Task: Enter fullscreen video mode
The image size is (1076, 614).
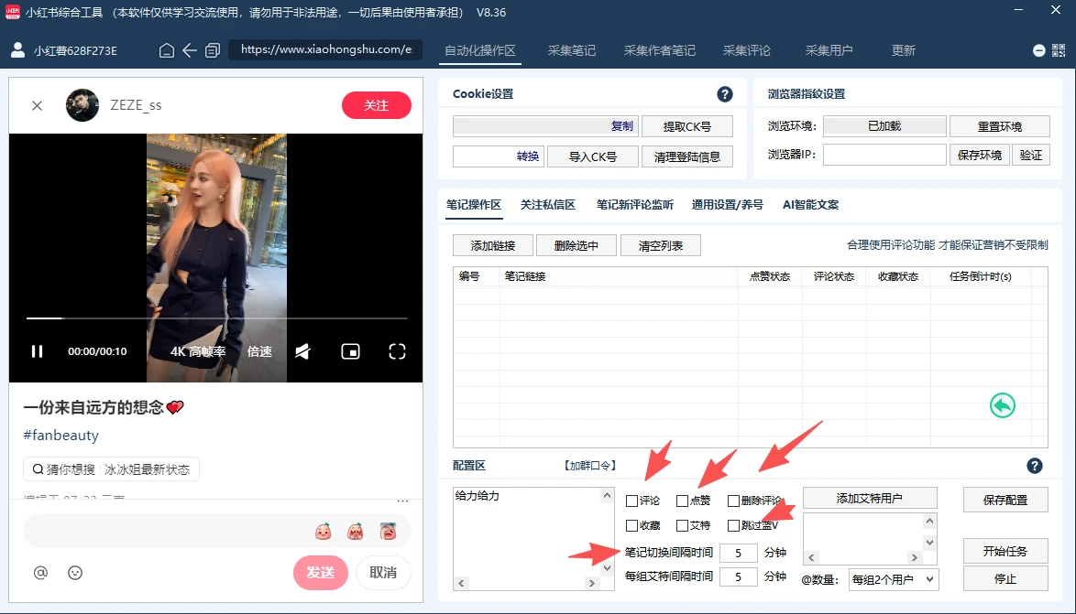Action: pos(398,351)
